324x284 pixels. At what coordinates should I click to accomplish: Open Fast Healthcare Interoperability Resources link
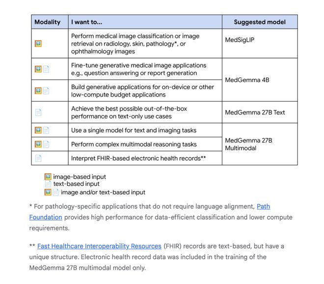coord(99,246)
